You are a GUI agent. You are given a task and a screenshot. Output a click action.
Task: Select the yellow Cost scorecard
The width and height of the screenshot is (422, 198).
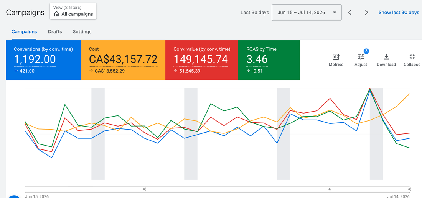coord(123,60)
